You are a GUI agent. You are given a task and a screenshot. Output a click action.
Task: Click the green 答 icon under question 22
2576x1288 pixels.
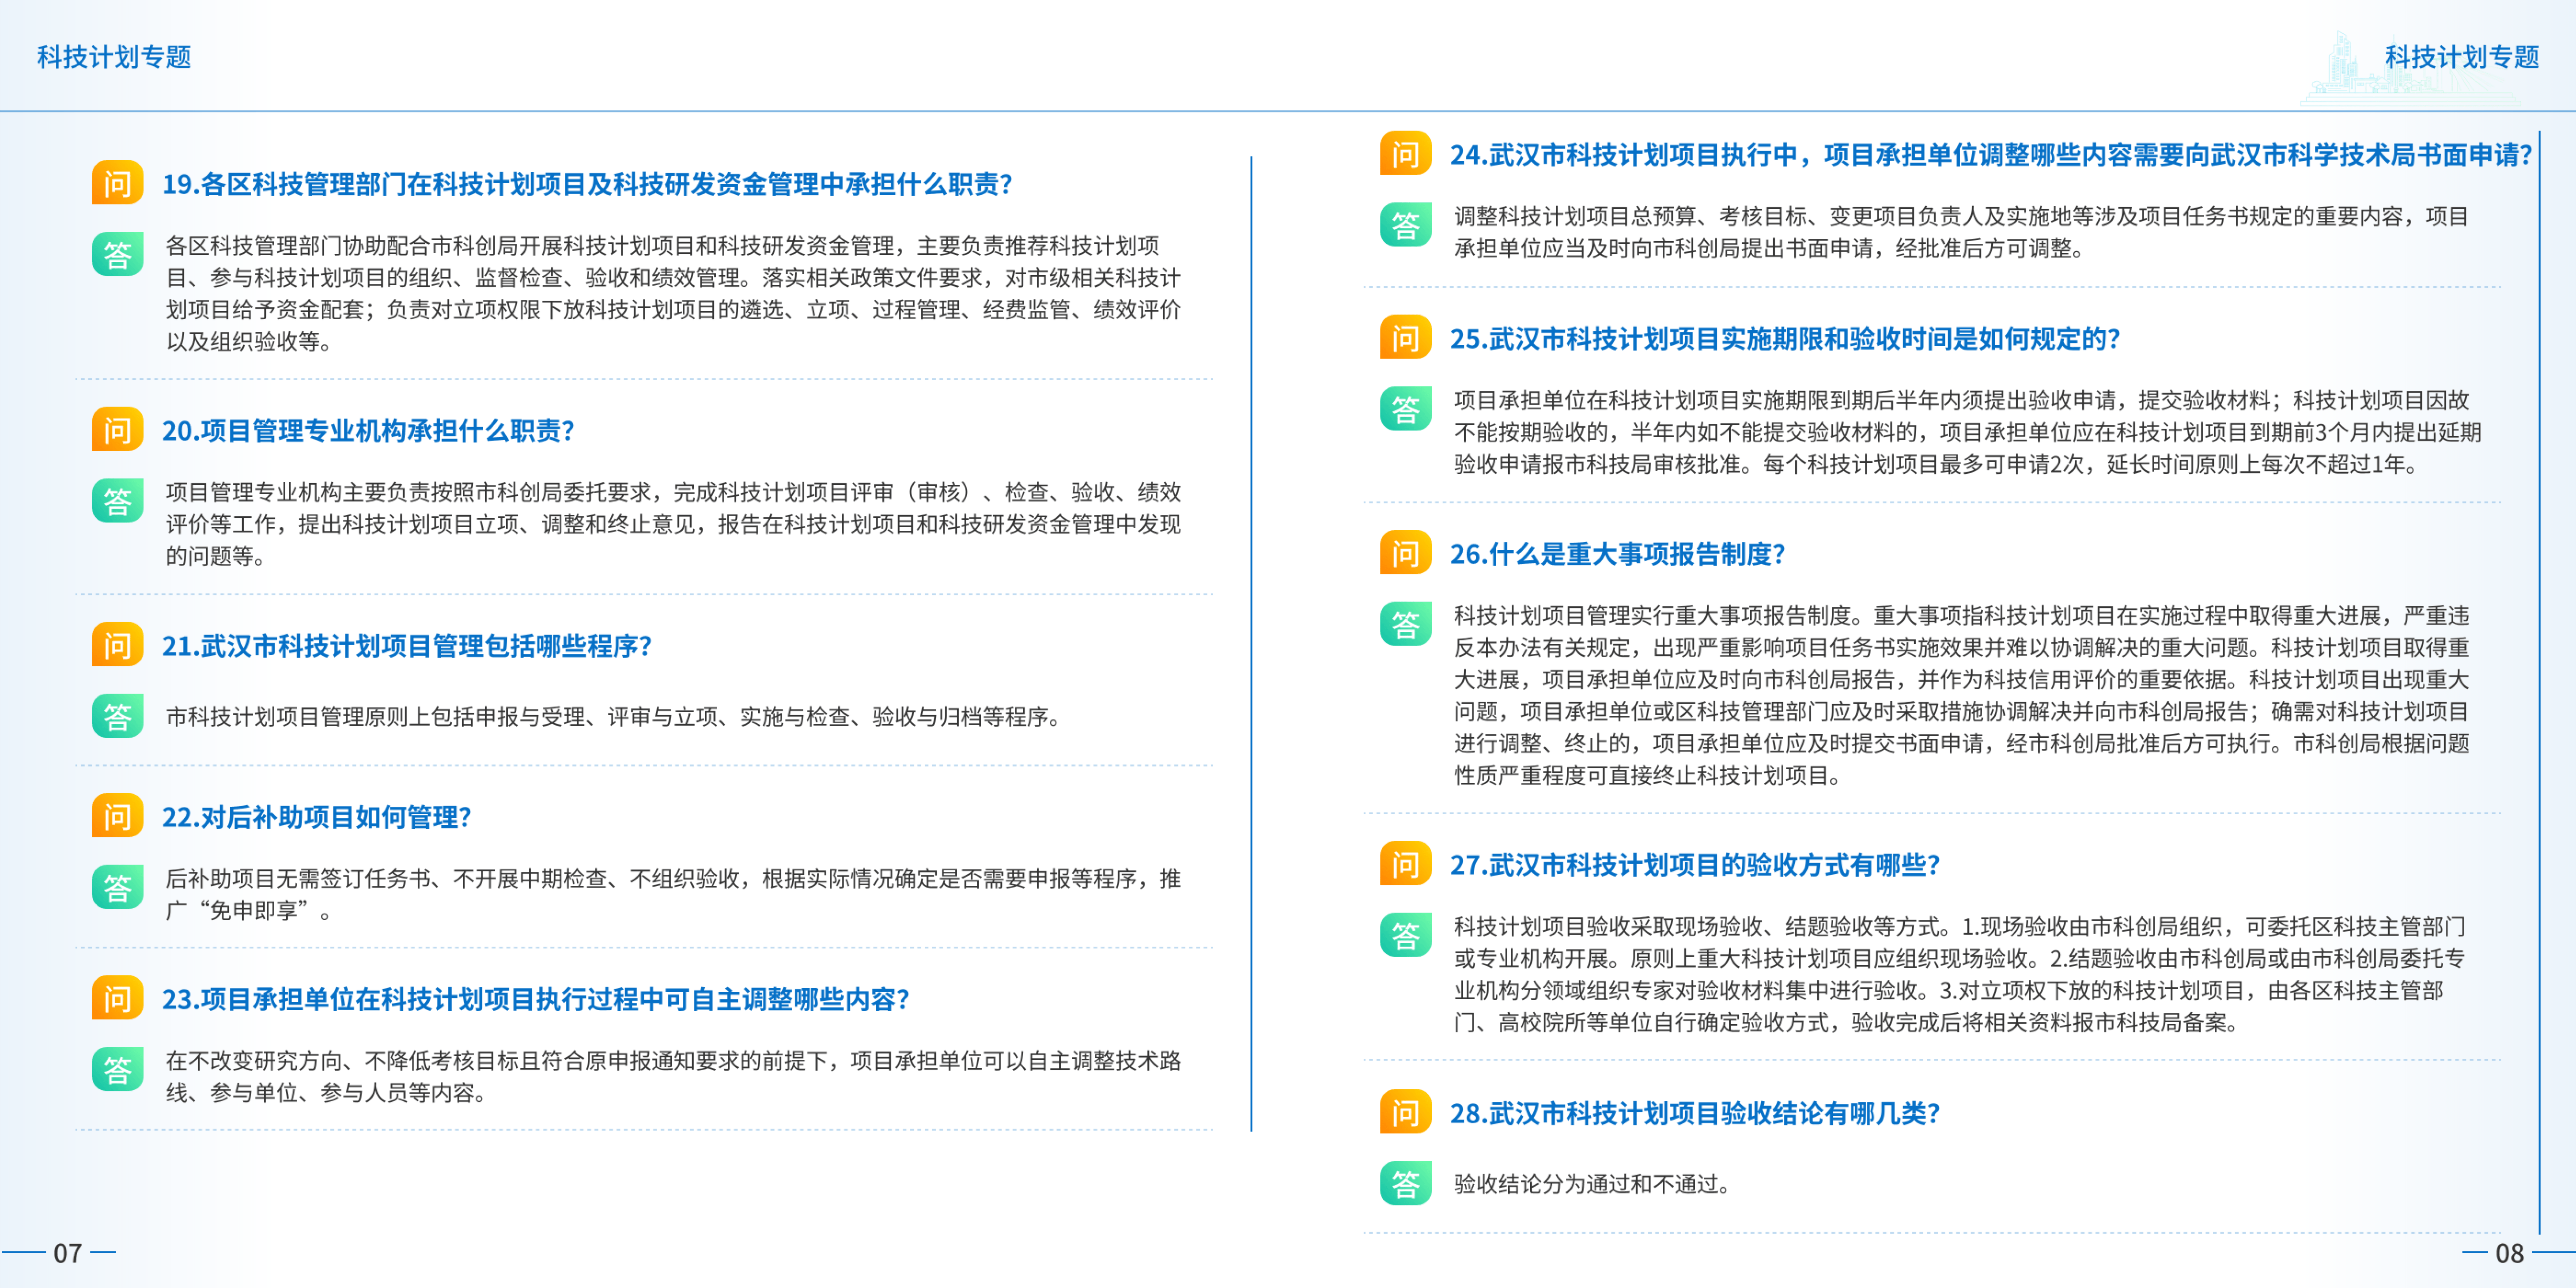(x=117, y=887)
